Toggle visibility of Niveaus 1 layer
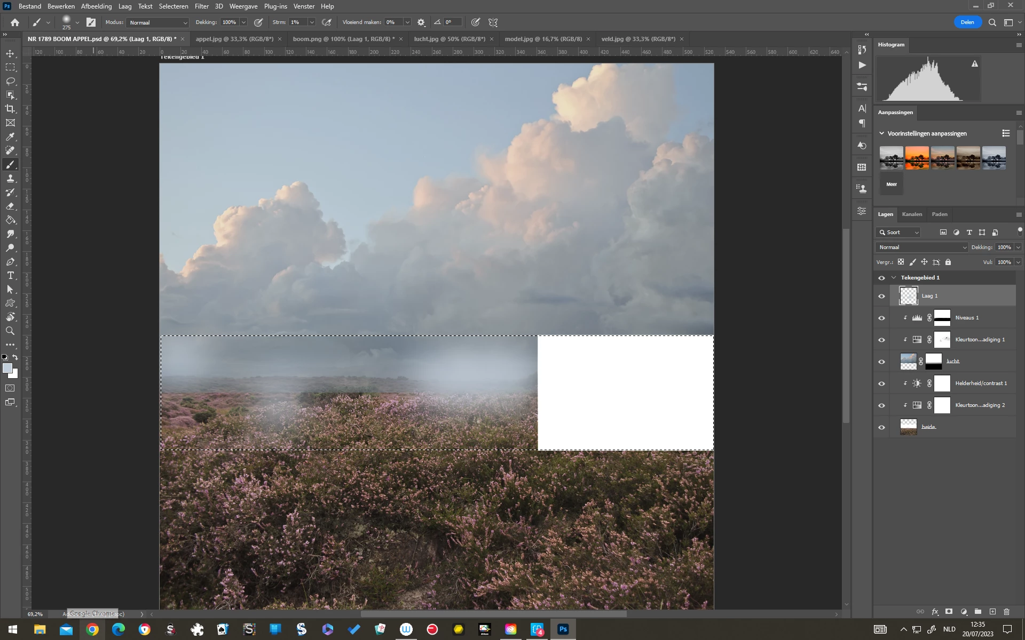 pyautogui.click(x=881, y=318)
